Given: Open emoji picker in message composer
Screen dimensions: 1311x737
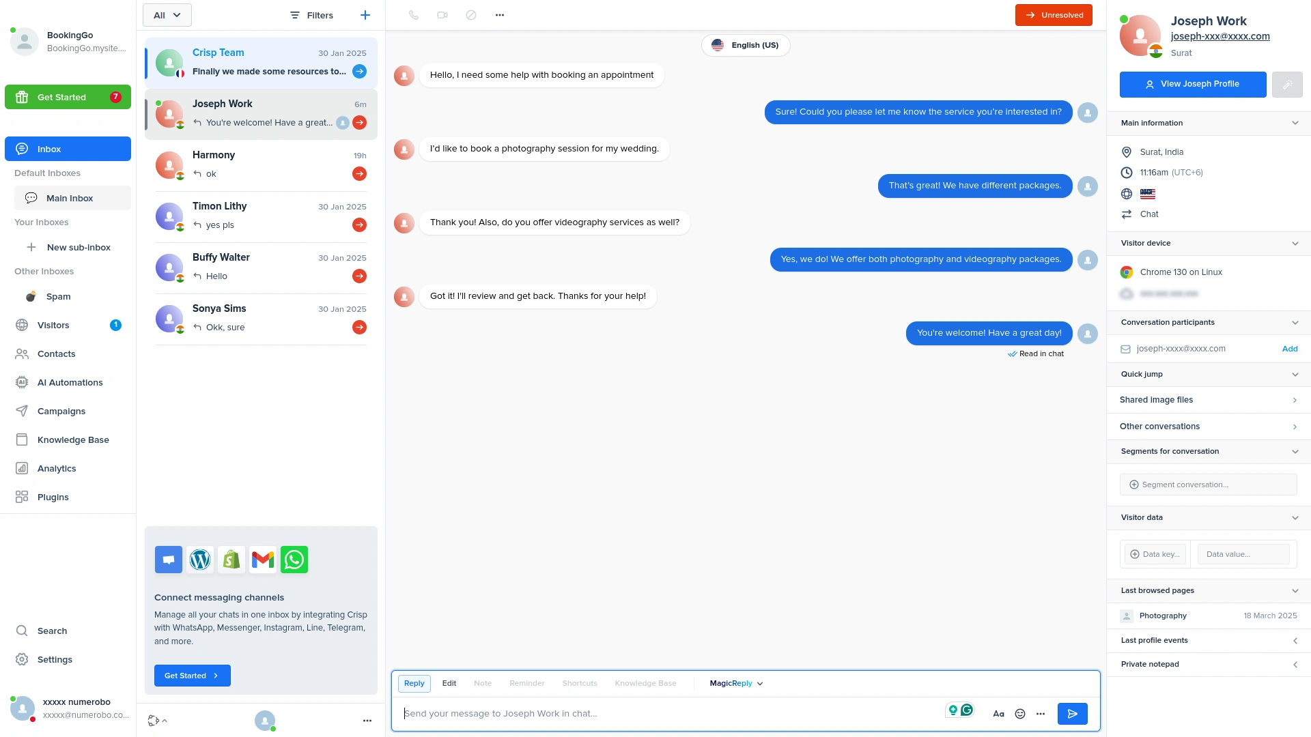Looking at the screenshot, I should coord(1020,714).
